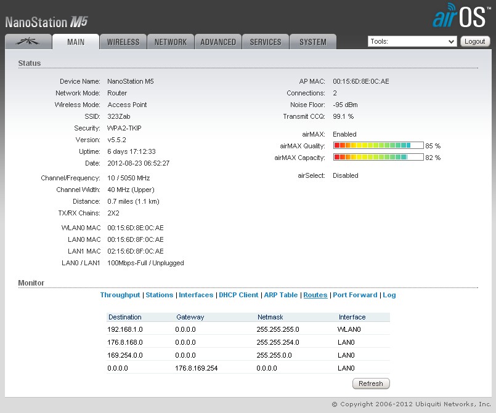Viewport: 496px width, 413px height.
Task: Open the DHCP Client link
Action: point(238,295)
